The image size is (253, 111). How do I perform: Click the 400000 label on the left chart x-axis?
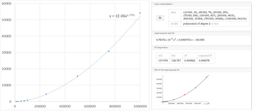pyautogui.click(x=65, y=106)
